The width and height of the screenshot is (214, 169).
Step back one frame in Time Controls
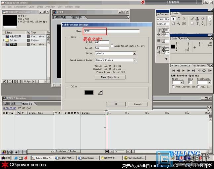coord(178,71)
